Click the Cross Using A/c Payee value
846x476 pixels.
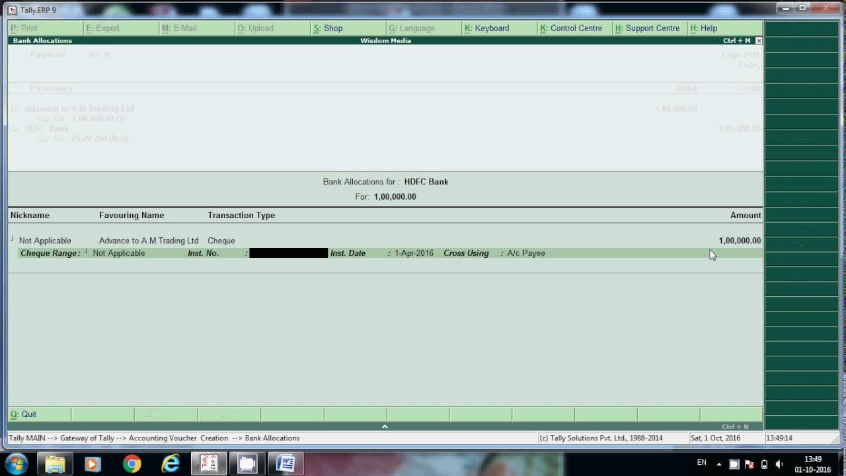[526, 253]
